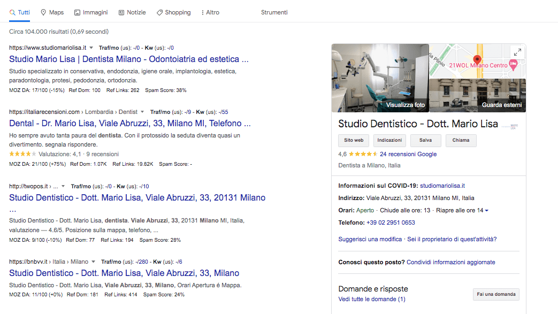Expand the dropdown arrow next to italiarecensioni.com breadcrumb

142,112
